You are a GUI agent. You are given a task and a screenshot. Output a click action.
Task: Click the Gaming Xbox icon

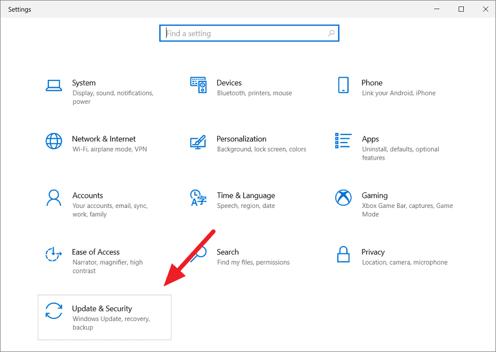pyautogui.click(x=343, y=198)
